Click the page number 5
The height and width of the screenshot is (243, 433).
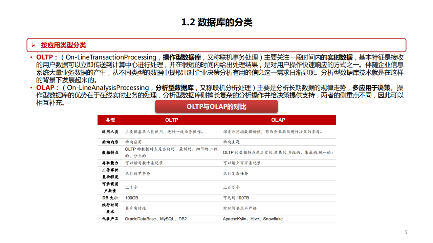(x=406, y=232)
